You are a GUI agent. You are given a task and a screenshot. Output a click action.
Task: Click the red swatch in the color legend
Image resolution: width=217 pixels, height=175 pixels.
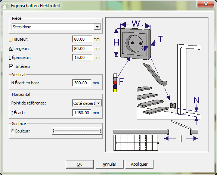point(115,83)
